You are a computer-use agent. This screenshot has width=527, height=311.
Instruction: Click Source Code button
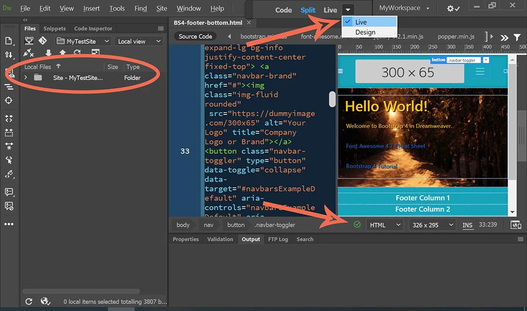click(196, 36)
